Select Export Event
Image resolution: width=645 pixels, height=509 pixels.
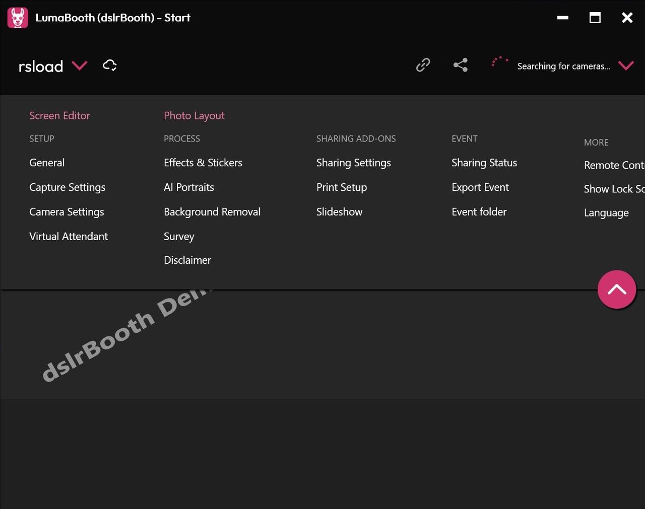coord(480,187)
